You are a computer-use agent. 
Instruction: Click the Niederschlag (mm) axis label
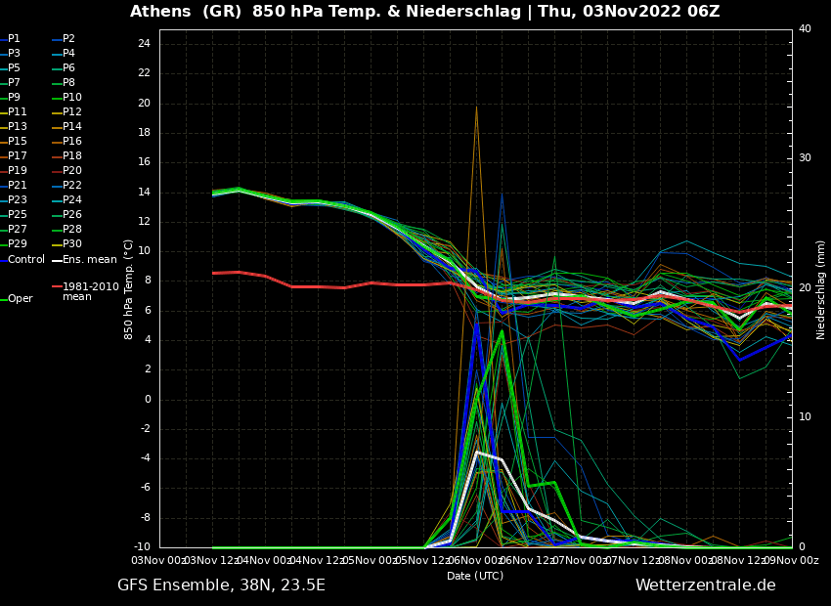click(821, 289)
